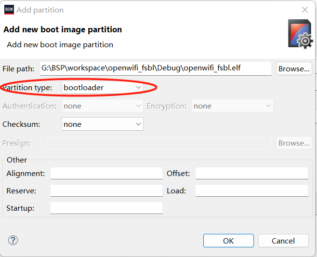Image resolution: width=317 pixels, height=257 pixels.
Task: Click the Authentication dropdown
Action: pyautogui.click(x=103, y=106)
